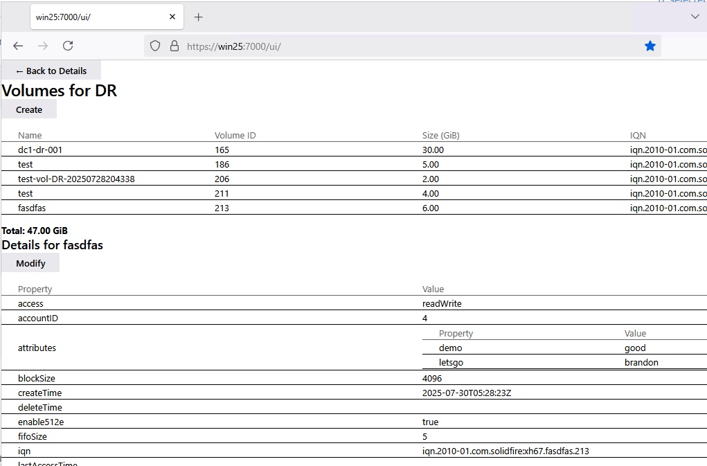Close the win25:7000/ui/ tab
Image resolution: width=707 pixels, height=466 pixels.
click(x=172, y=17)
